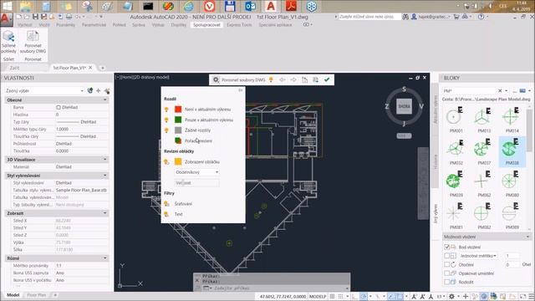Viewport: 535px width, 301px height.
Task: Toggle Zobrazení obláčku lightbulb
Action: tap(166, 161)
